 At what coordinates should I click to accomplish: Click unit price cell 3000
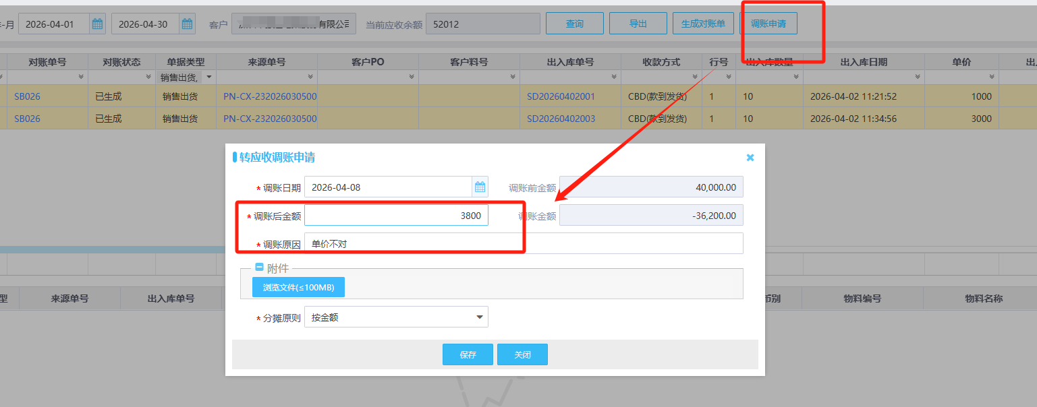pyautogui.click(x=981, y=119)
